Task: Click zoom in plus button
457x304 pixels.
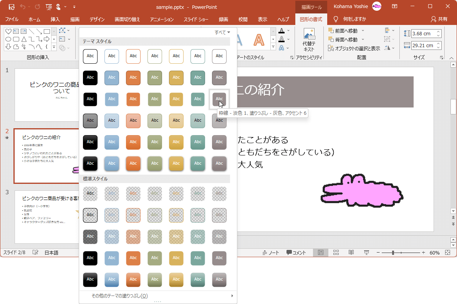Action: [423, 253]
